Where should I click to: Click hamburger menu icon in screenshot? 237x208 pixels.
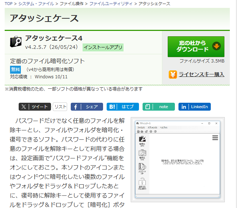pos(215,138)
